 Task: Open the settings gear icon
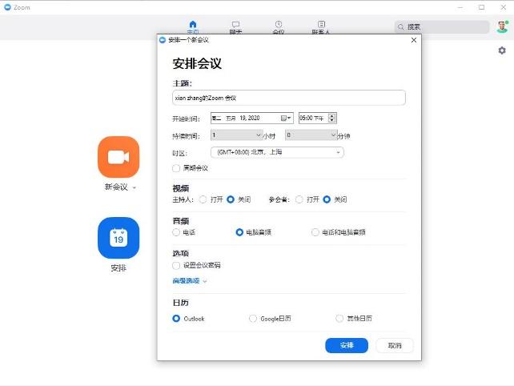click(x=502, y=50)
